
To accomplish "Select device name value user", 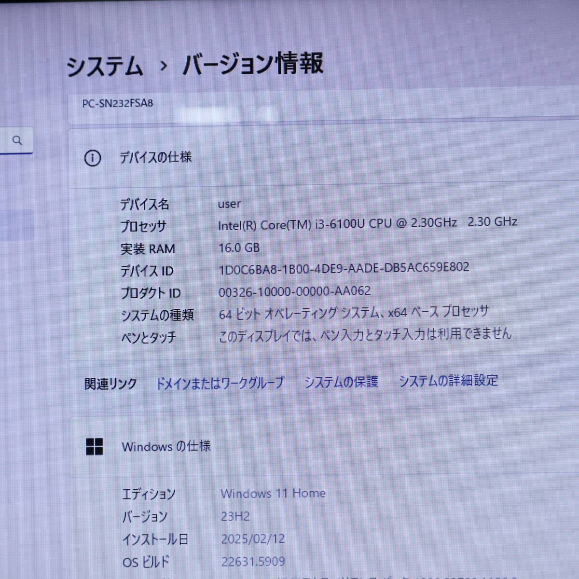I will [x=229, y=204].
